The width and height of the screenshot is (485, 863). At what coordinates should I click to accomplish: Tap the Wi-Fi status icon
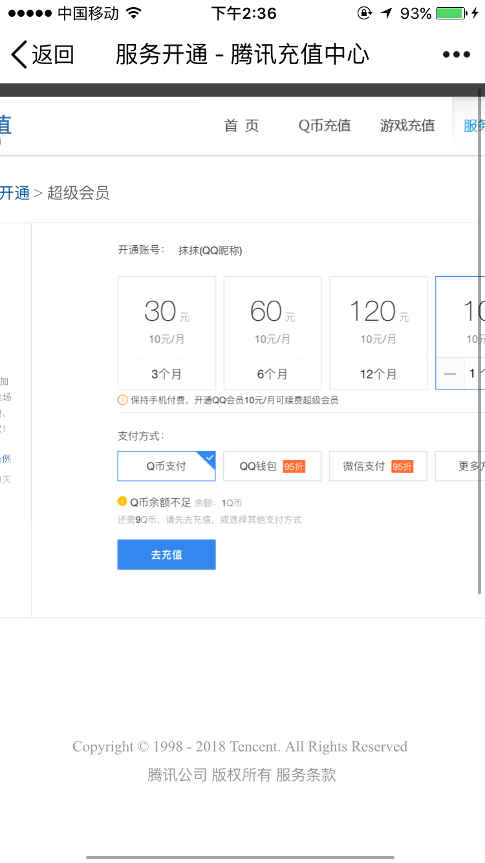[x=134, y=13]
